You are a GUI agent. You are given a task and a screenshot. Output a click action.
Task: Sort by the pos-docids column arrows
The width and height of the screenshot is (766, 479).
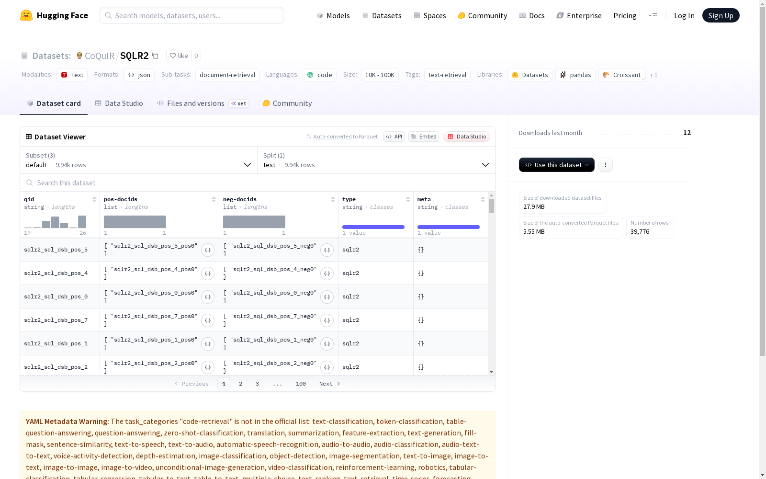pyautogui.click(x=214, y=199)
